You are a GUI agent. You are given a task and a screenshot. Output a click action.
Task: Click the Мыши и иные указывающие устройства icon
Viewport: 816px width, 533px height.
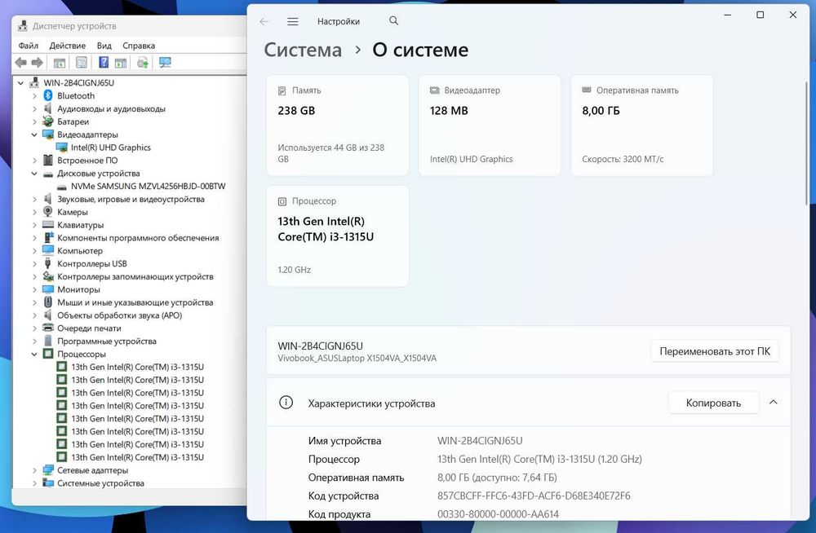48,302
